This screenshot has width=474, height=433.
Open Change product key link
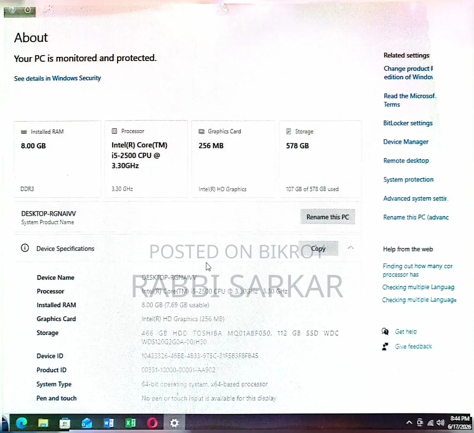408,73
